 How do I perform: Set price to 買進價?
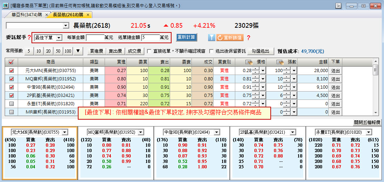pyautogui.click(x=97, y=51)
